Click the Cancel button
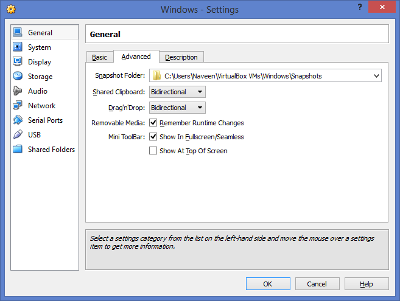The height and width of the screenshot is (301, 400). click(317, 283)
